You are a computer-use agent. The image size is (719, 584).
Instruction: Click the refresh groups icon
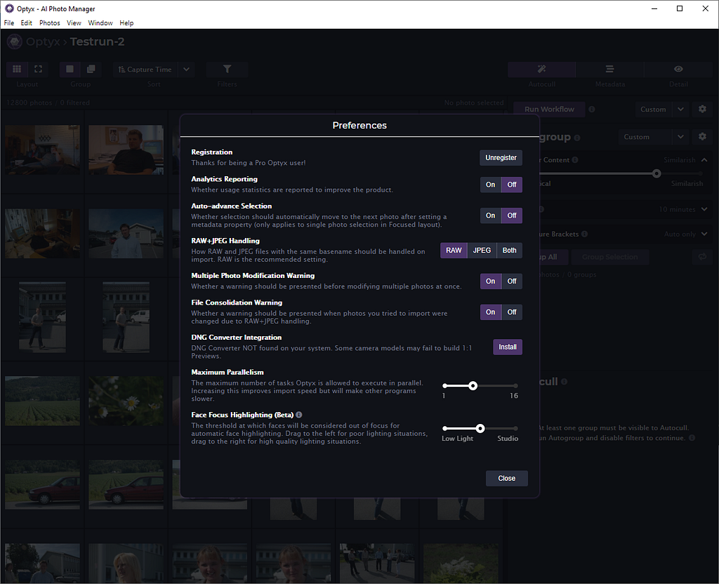tap(702, 257)
